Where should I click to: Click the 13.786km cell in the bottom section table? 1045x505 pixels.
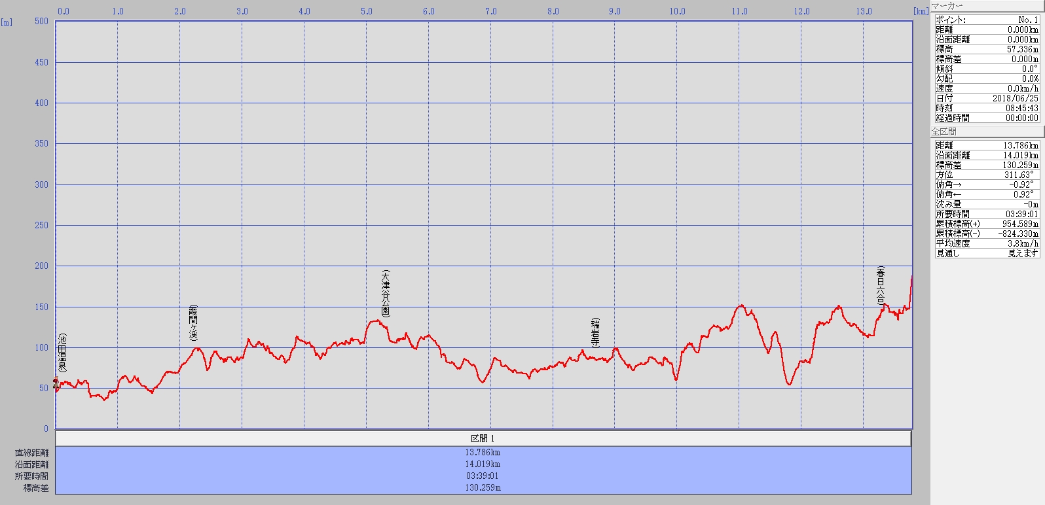[x=483, y=453]
